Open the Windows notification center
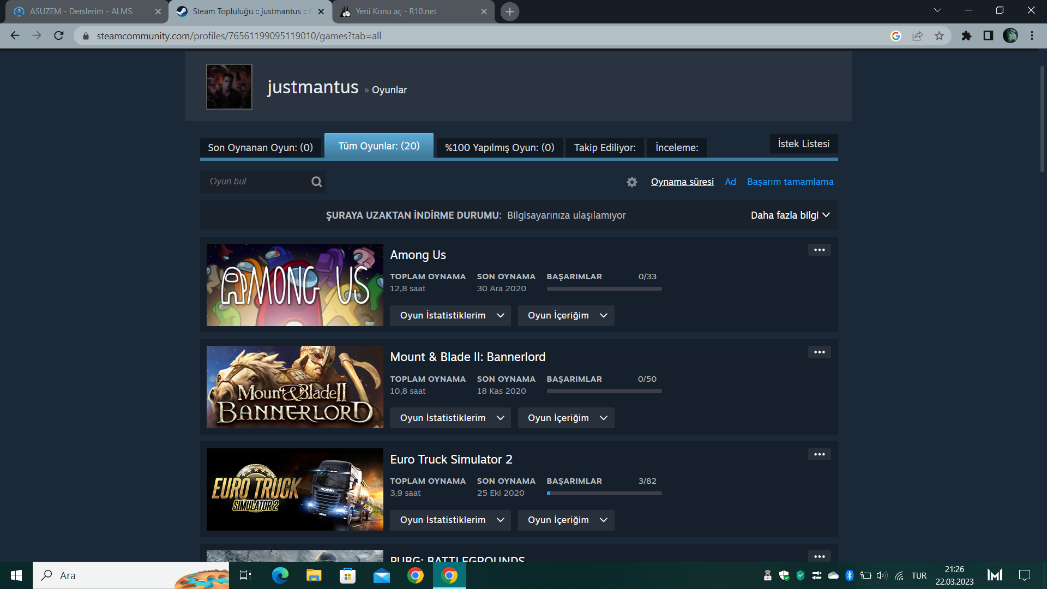This screenshot has width=1047, height=589. click(x=1025, y=575)
